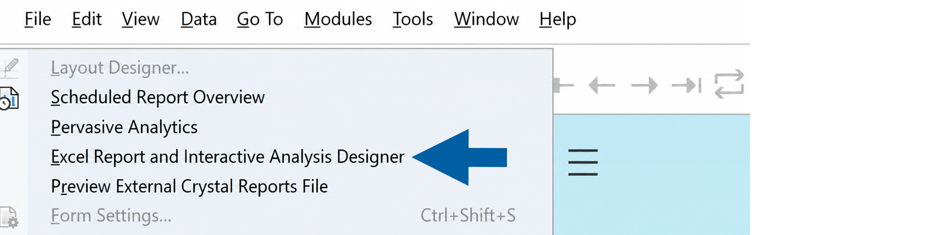928x235 pixels.
Task: Open the Go To menu
Action: click(260, 19)
